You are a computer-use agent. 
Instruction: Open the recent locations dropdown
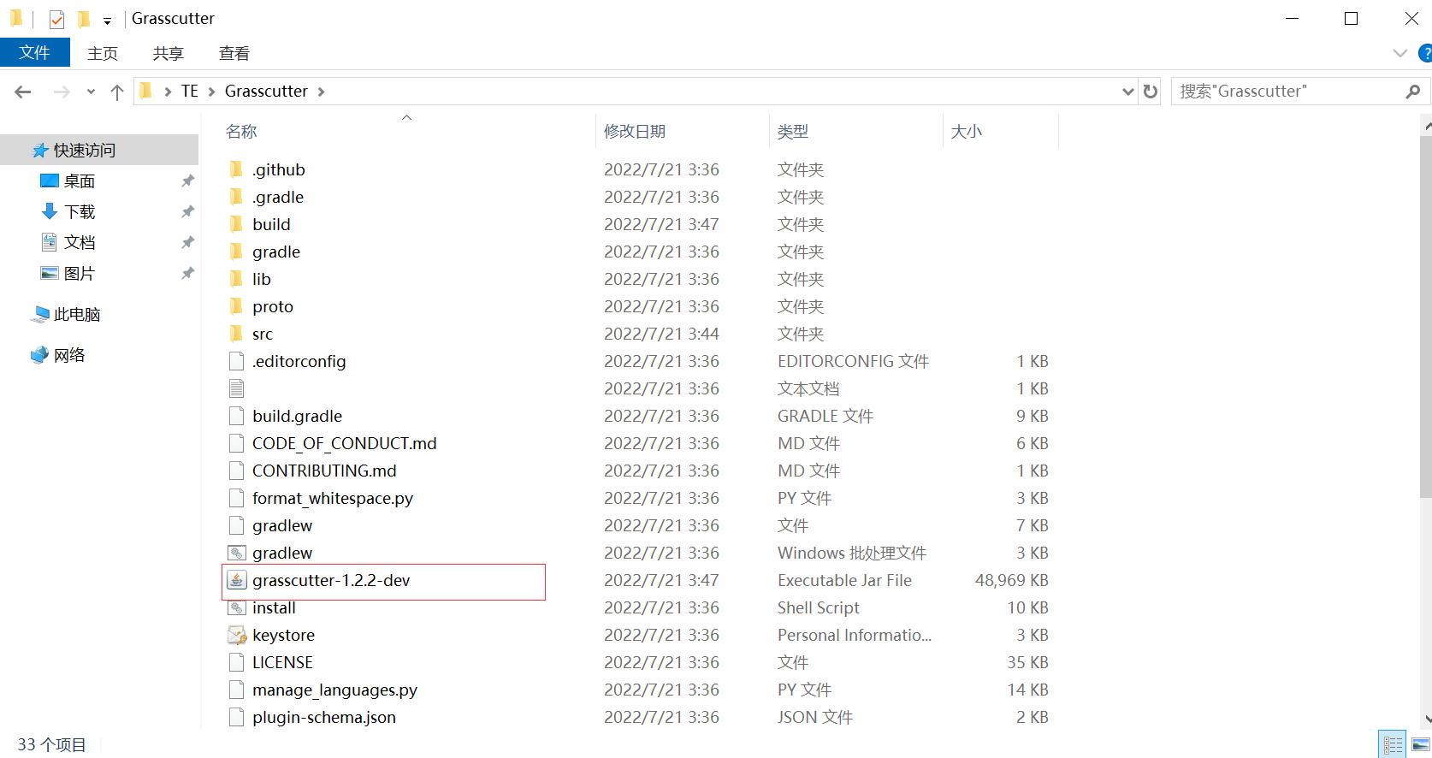(x=91, y=92)
